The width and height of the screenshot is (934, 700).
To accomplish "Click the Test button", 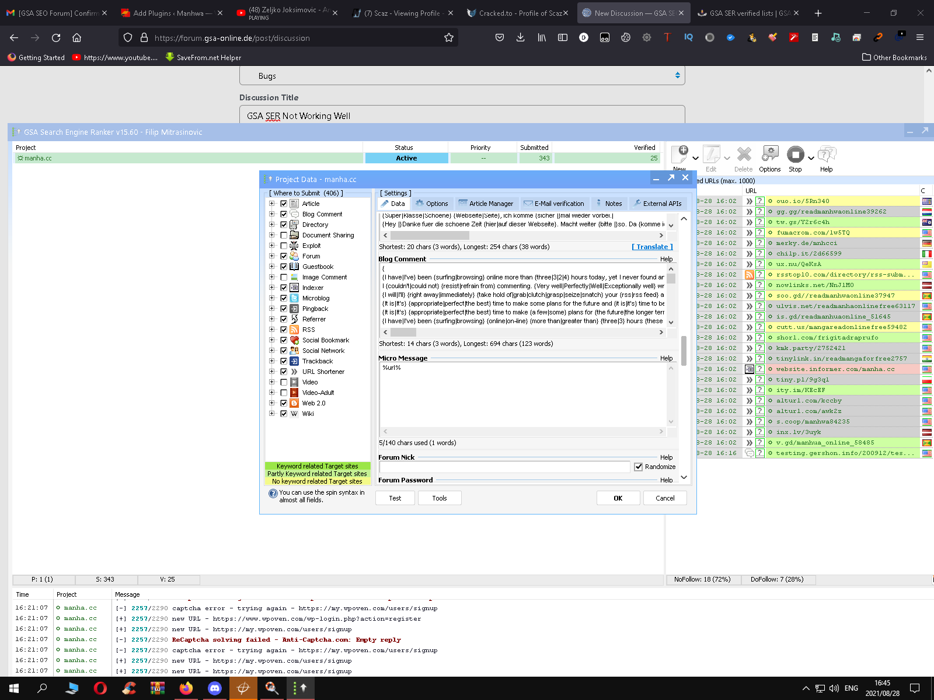I will 395,498.
